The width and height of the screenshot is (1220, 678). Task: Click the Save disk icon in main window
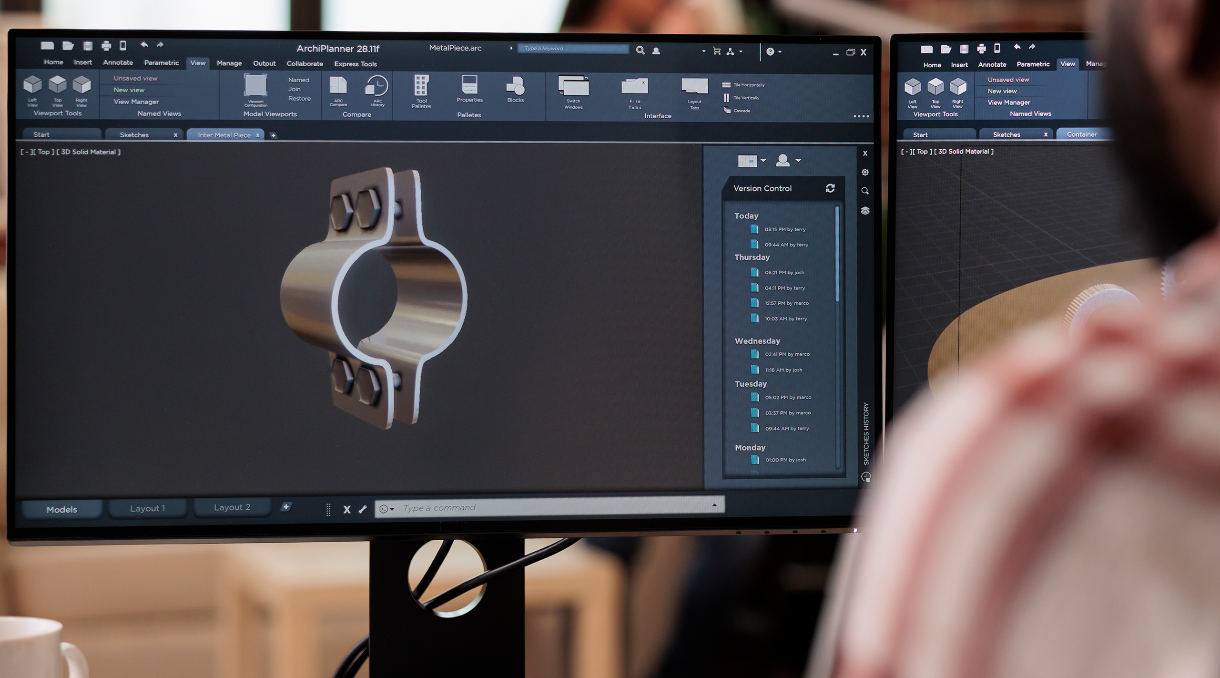[88, 46]
